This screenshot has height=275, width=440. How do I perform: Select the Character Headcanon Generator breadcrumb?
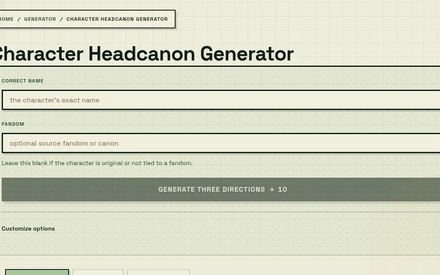[x=117, y=19]
